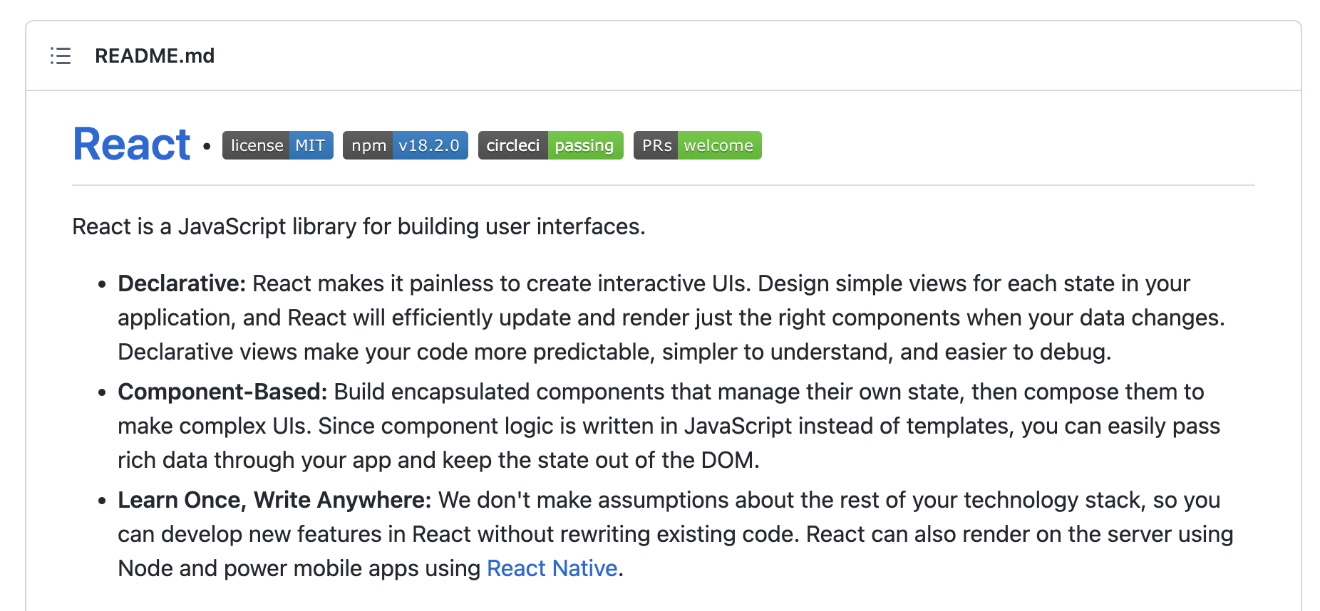This screenshot has height=611, width=1320.
Task: Click the license MIT badge
Action: click(278, 145)
